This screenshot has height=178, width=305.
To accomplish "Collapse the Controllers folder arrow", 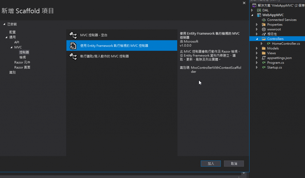I will pyautogui.click(x=257, y=39).
